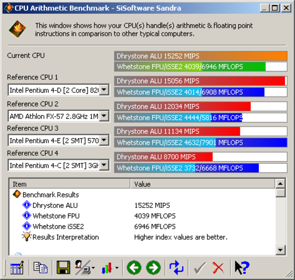295x280 pixels.
Task: Click the results list scroll up arrow
Action: [x=280, y=184]
